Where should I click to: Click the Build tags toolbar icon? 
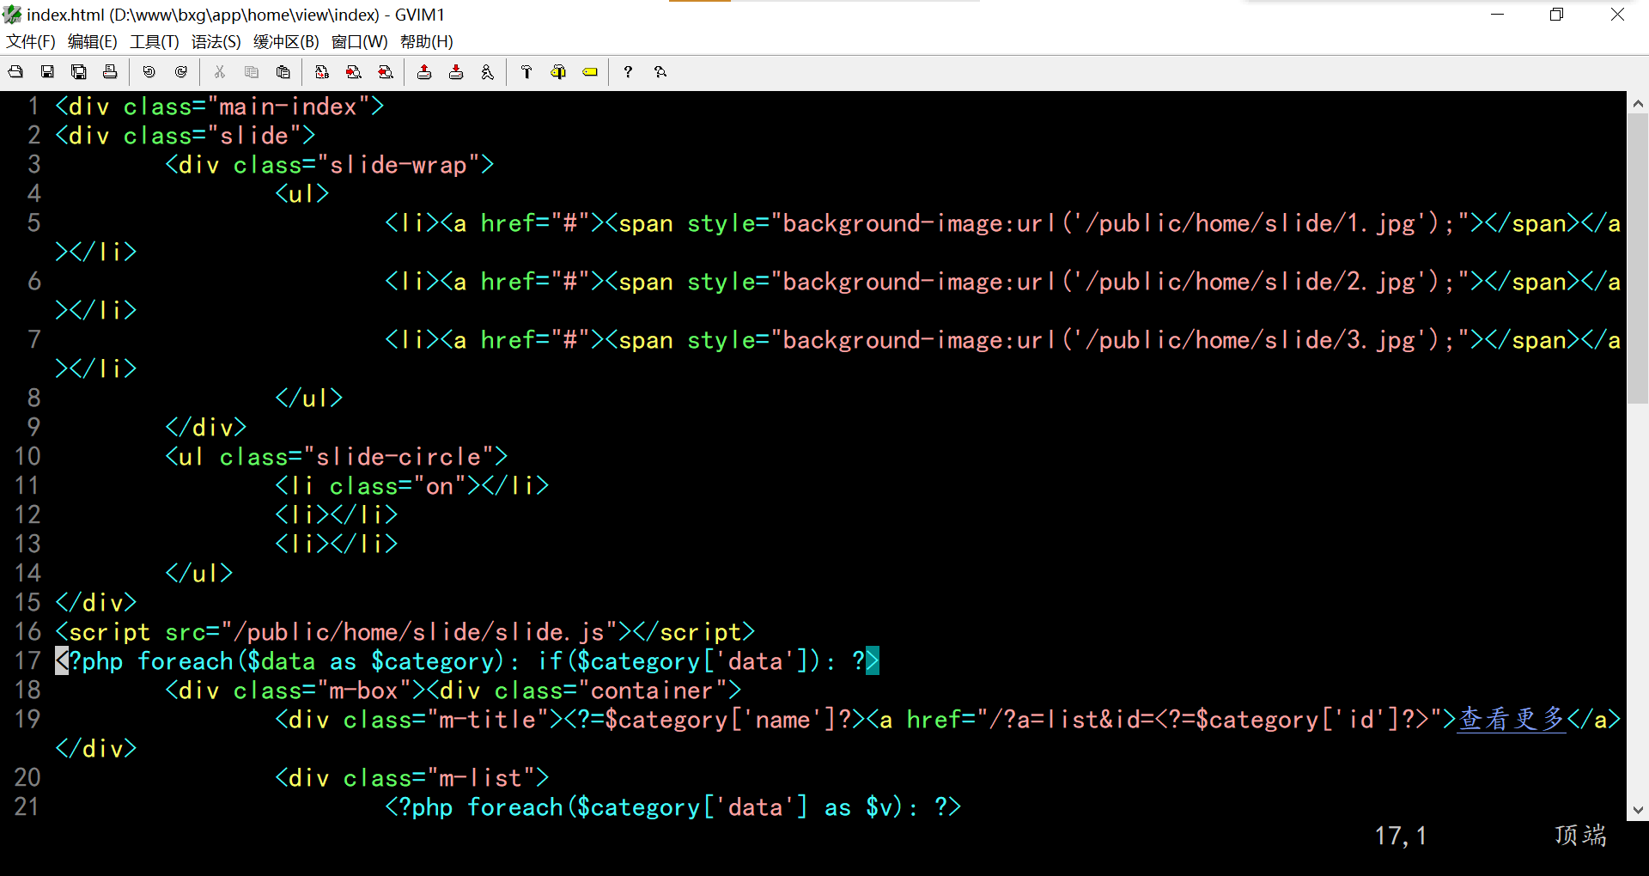(x=558, y=72)
